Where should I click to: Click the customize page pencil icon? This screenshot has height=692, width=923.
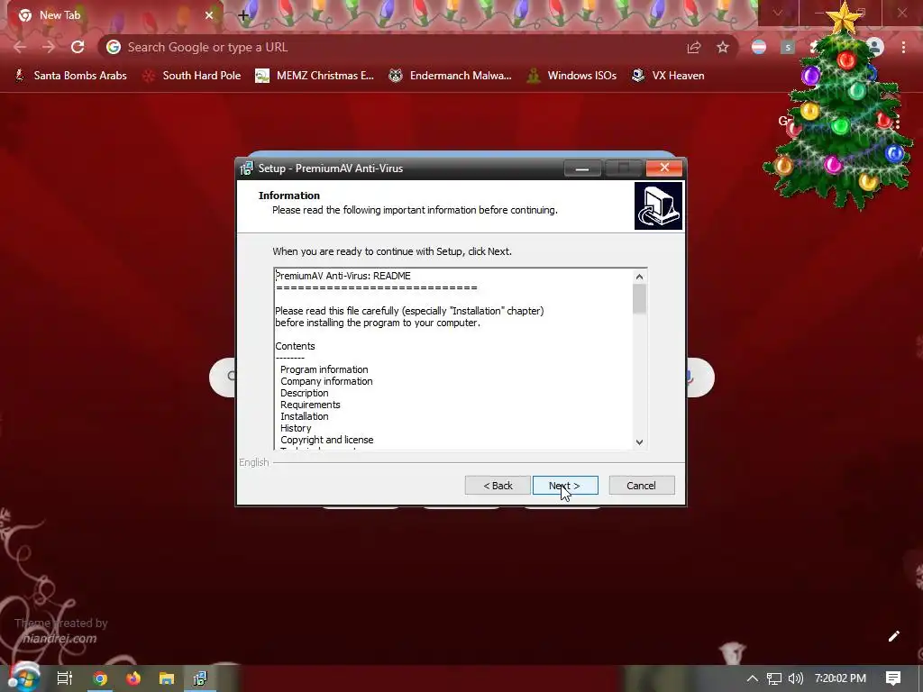(x=893, y=636)
